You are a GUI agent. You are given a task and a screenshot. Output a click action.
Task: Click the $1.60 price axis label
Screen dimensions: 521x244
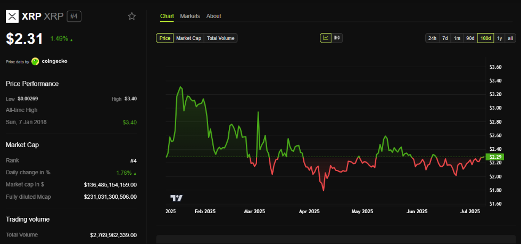tap(495, 204)
